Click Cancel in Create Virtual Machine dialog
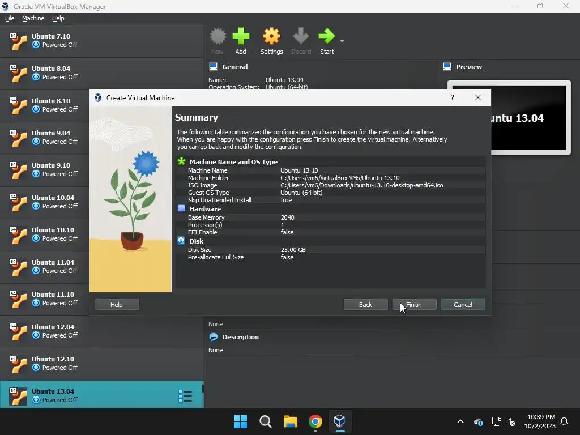This screenshot has width=580, height=435. pos(463,304)
